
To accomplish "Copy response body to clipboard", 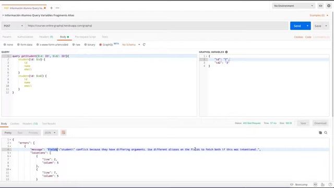I will click(320, 133).
